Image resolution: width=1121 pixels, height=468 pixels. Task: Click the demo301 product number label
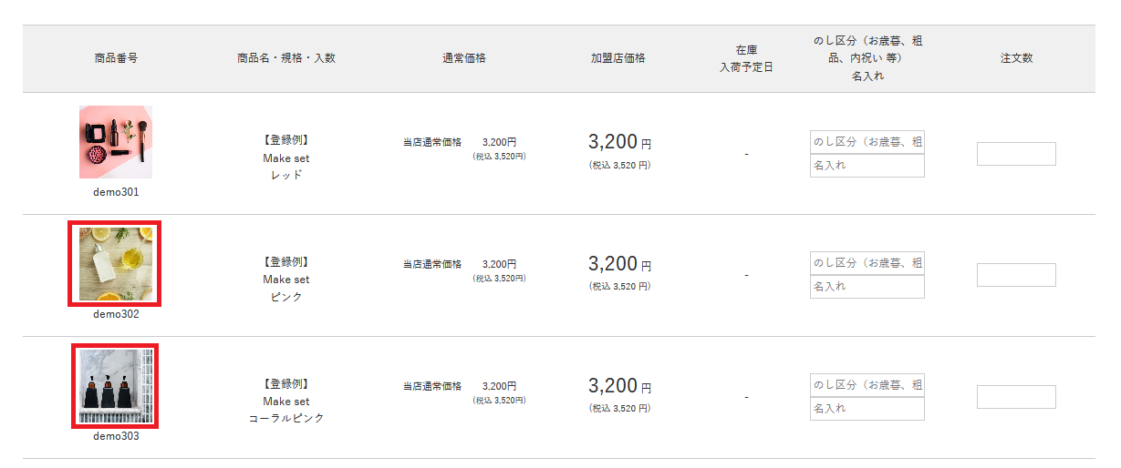[x=116, y=192]
